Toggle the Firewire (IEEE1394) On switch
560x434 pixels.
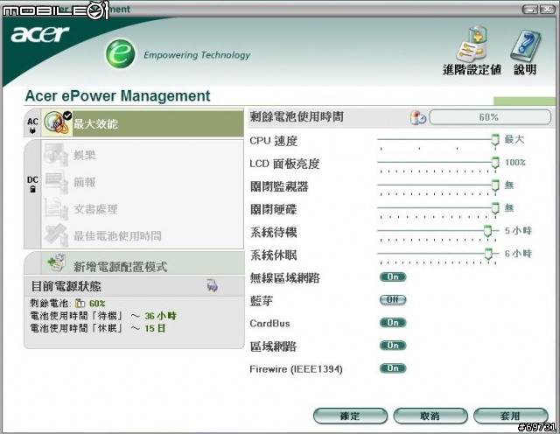pos(393,368)
